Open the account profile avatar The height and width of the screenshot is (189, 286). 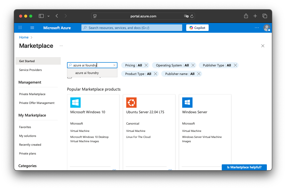coord(267,28)
